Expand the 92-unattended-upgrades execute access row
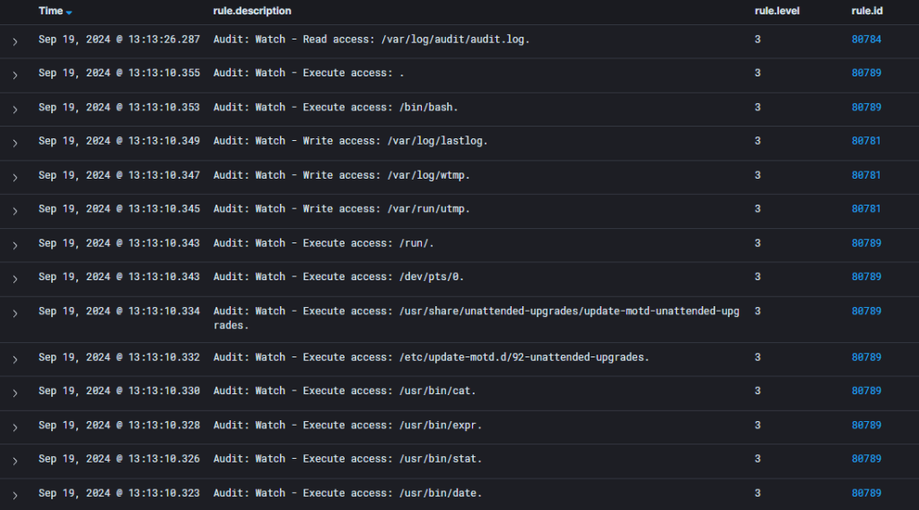The image size is (919, 510). coord(14,358)
